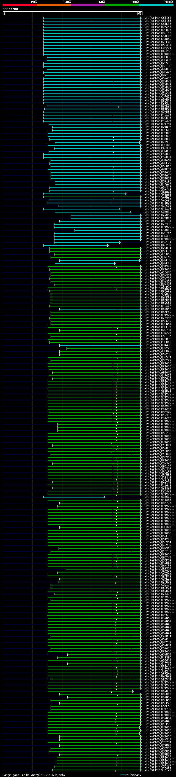
Task: Click the UniRef100_B7FLW8 hit name
Action: pos(158,42)
